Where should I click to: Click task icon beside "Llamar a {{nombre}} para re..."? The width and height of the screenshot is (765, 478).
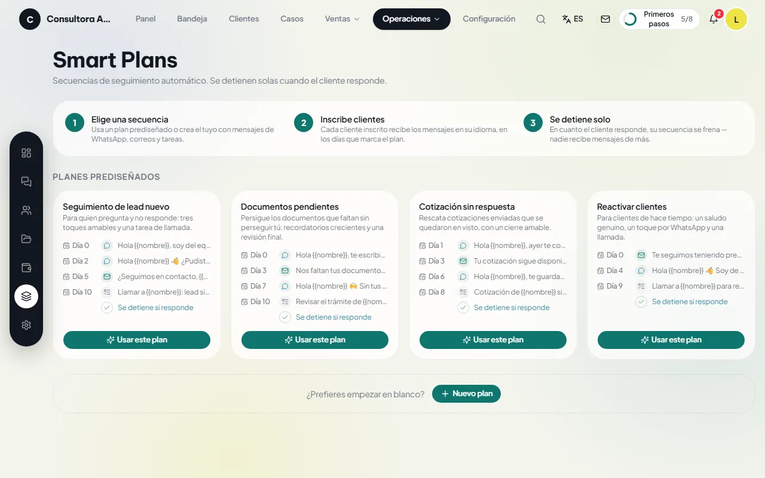[x=641, y=286]
